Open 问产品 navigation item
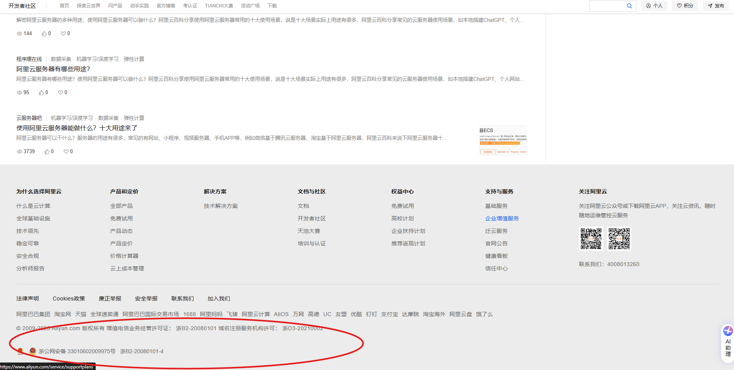Image resolution: width=734 pixels, height=370 pixels. click(x=115, y=6)
